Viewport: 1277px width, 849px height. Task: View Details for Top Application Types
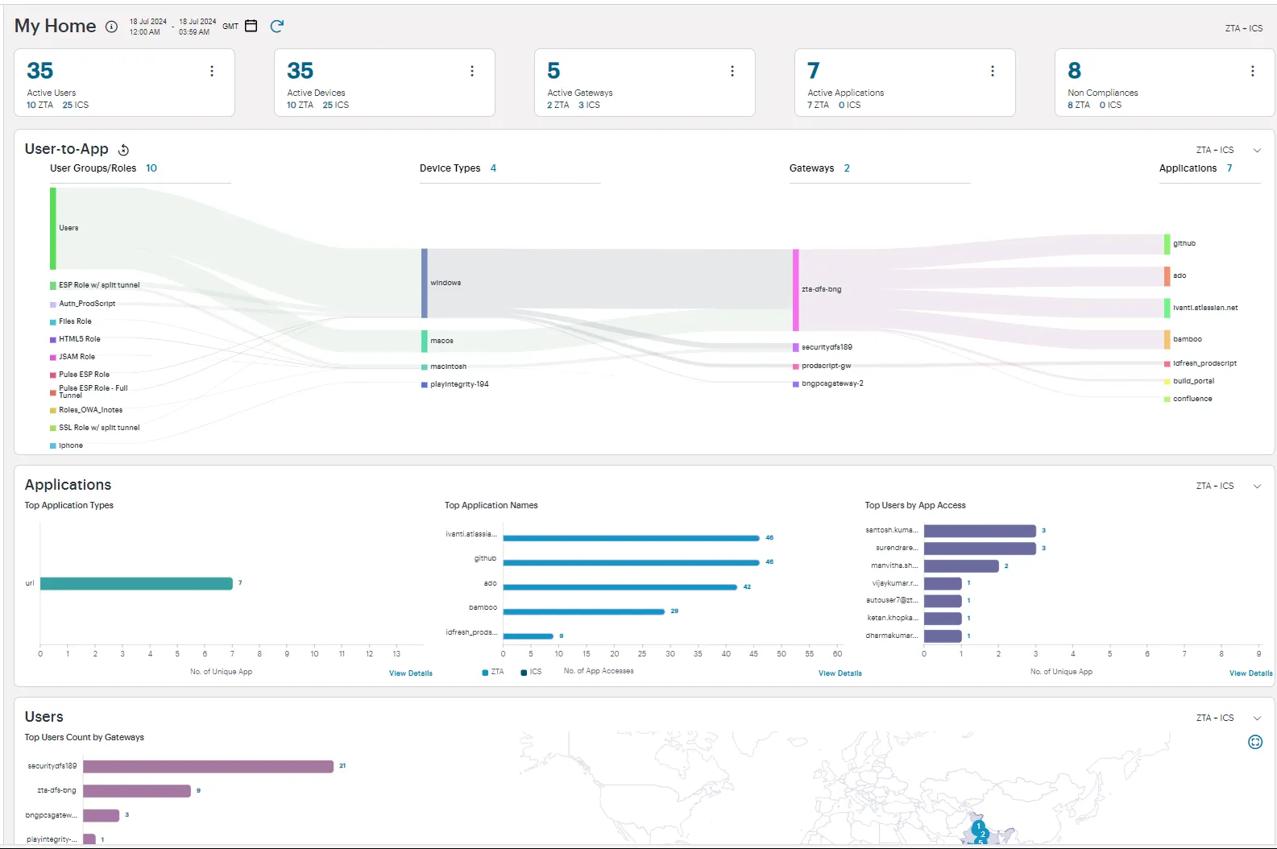[x=411, y=673]
